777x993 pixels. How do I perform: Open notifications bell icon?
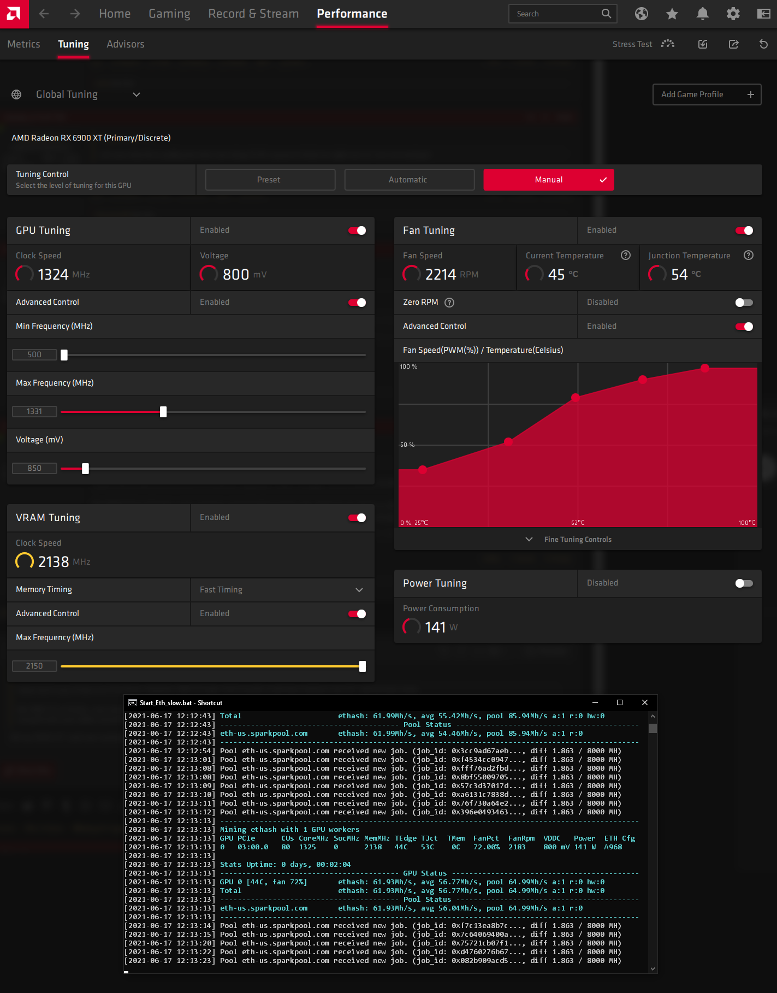(x=703, y=14)
